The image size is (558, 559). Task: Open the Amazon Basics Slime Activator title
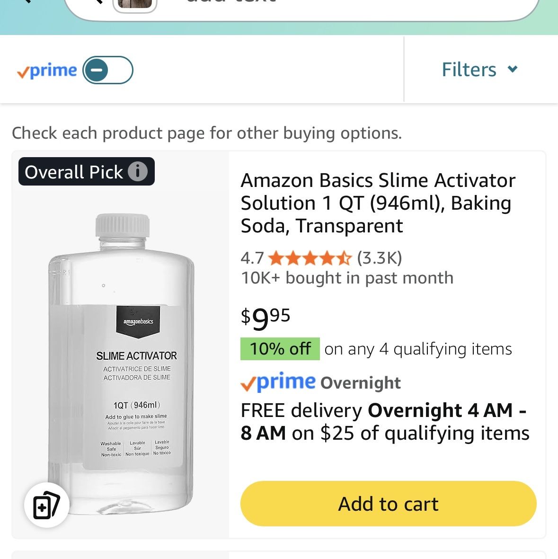378,203
